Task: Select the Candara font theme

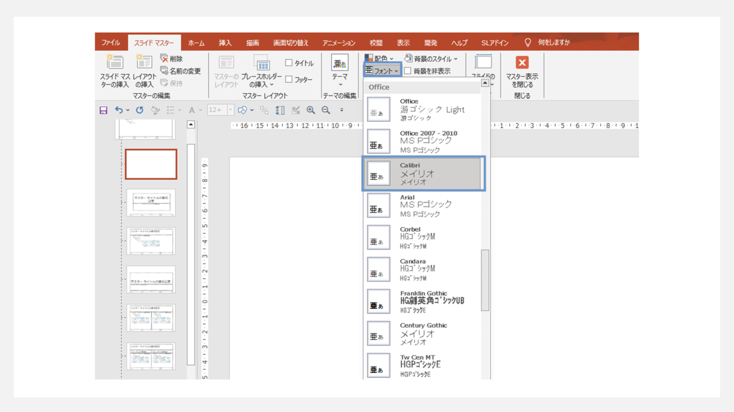Action: pyautogui.click(x=422, y=269)
